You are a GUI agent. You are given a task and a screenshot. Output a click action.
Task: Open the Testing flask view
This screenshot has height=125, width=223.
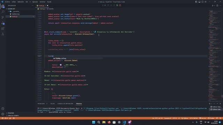pos(3,34)
